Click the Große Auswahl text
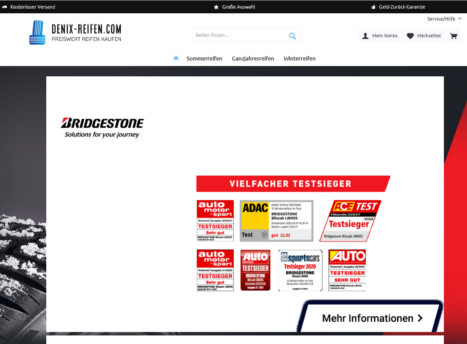The image size is (467, 344). pyautogui.click(x=239, y=7)
